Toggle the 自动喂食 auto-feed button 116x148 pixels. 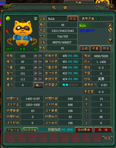pyautogui.click(x=84, y=130)
